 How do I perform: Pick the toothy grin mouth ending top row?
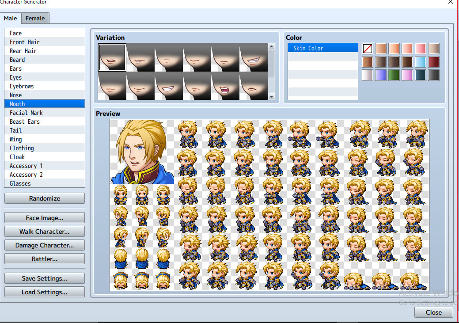coord(254,57)
